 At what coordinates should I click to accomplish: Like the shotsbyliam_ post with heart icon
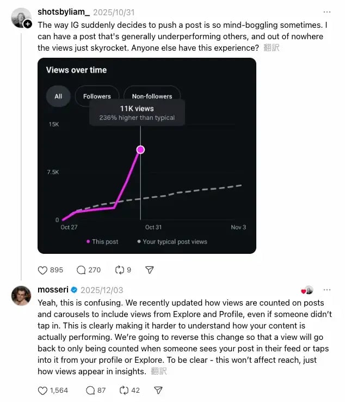coord(43,270)
